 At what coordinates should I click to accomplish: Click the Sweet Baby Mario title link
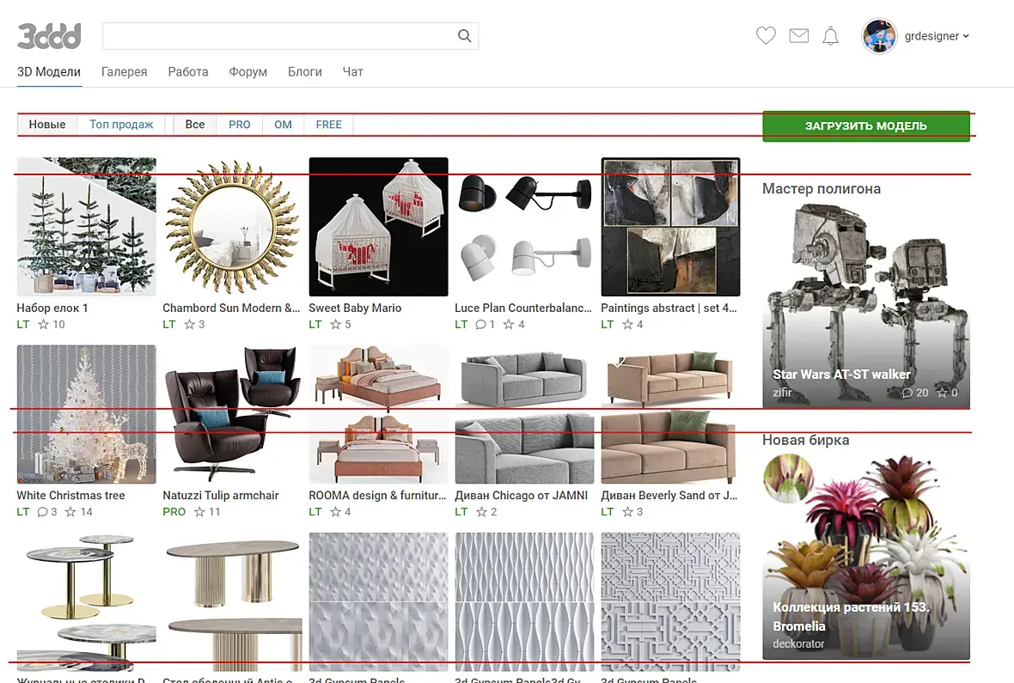tap(355, 308)
